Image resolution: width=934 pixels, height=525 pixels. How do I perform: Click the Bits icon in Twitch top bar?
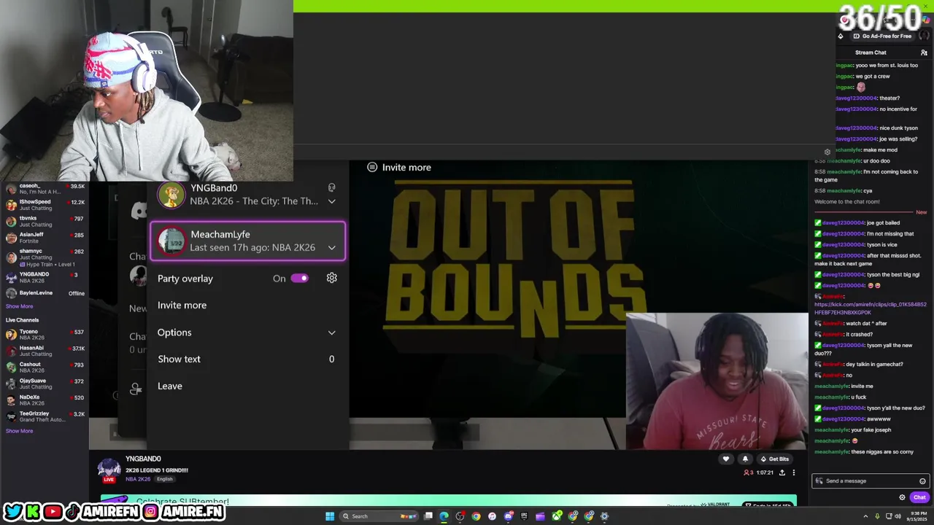840,36
